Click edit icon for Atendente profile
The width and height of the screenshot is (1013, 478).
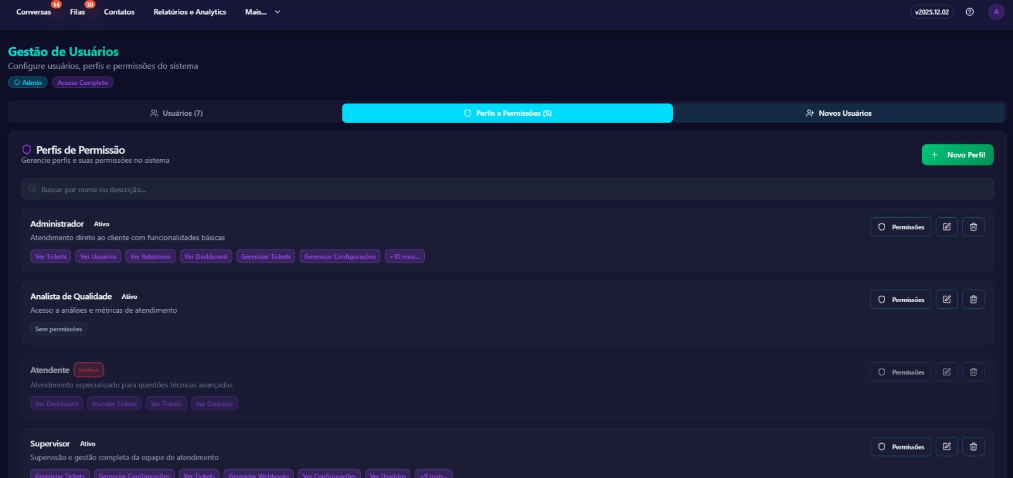pyautogui.click(x=947, y=372)
